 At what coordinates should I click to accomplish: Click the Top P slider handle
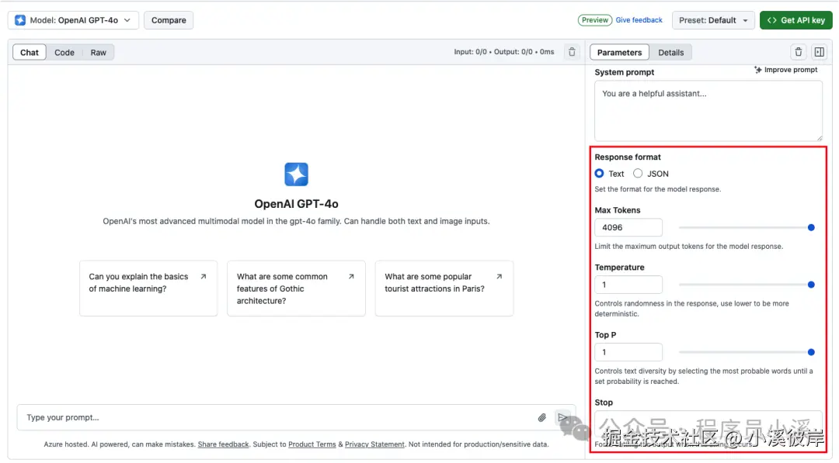pos(810,352)
